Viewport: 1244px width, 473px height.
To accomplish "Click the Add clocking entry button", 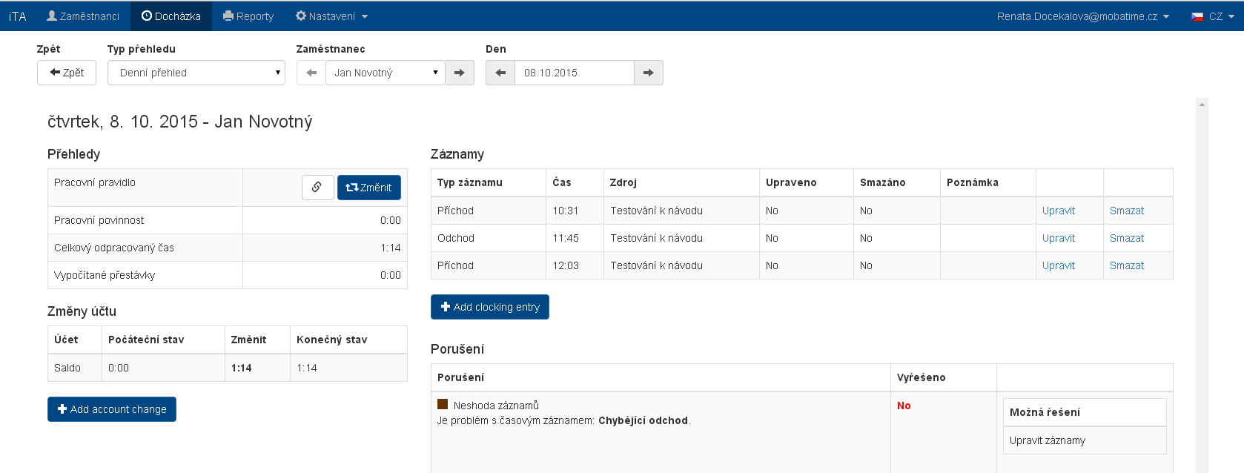I will pos(490,307).
